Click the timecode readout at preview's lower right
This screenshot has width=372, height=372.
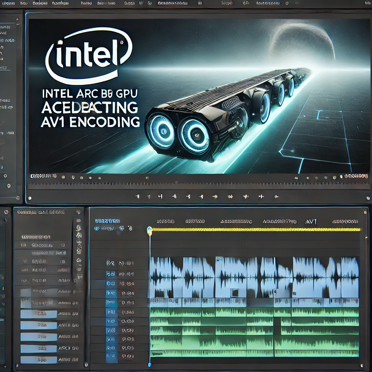coord(356,176)
